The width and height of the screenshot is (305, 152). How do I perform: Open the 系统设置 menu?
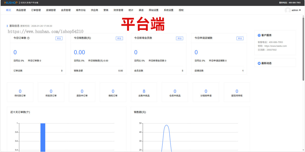169,10
